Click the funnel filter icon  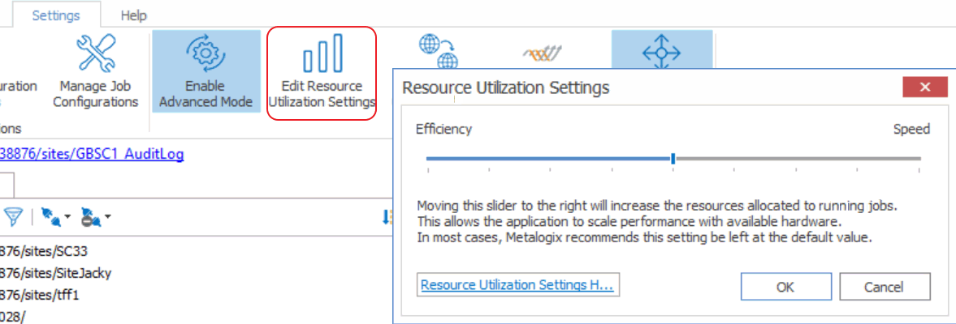(x=14, y=217)
